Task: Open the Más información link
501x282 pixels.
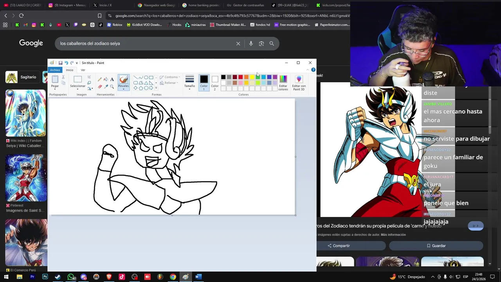Action: pyautogui.click(x=393, y=235)
